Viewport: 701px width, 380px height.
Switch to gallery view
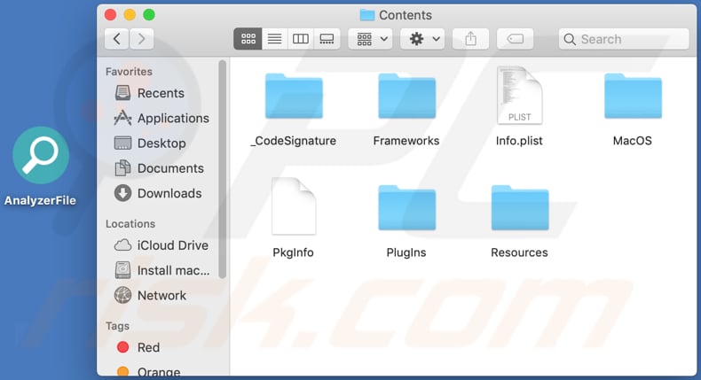327,39
